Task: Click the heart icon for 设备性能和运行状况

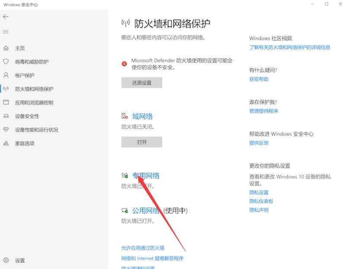Action: pyautogui.click(x=6, y=129)
